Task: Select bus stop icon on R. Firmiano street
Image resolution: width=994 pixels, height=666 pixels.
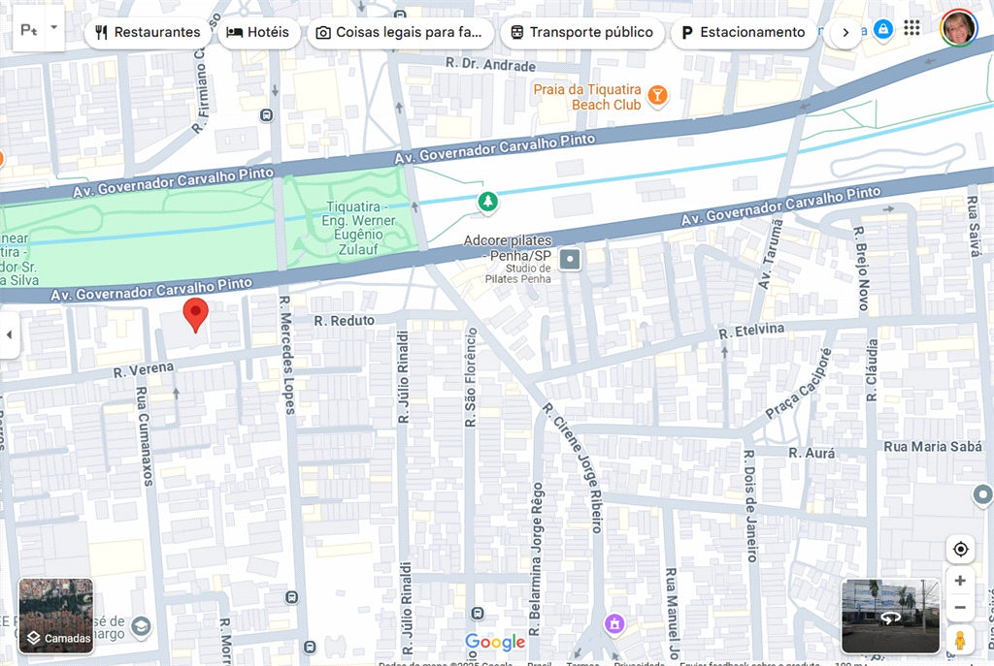Action: coord(267,115)
